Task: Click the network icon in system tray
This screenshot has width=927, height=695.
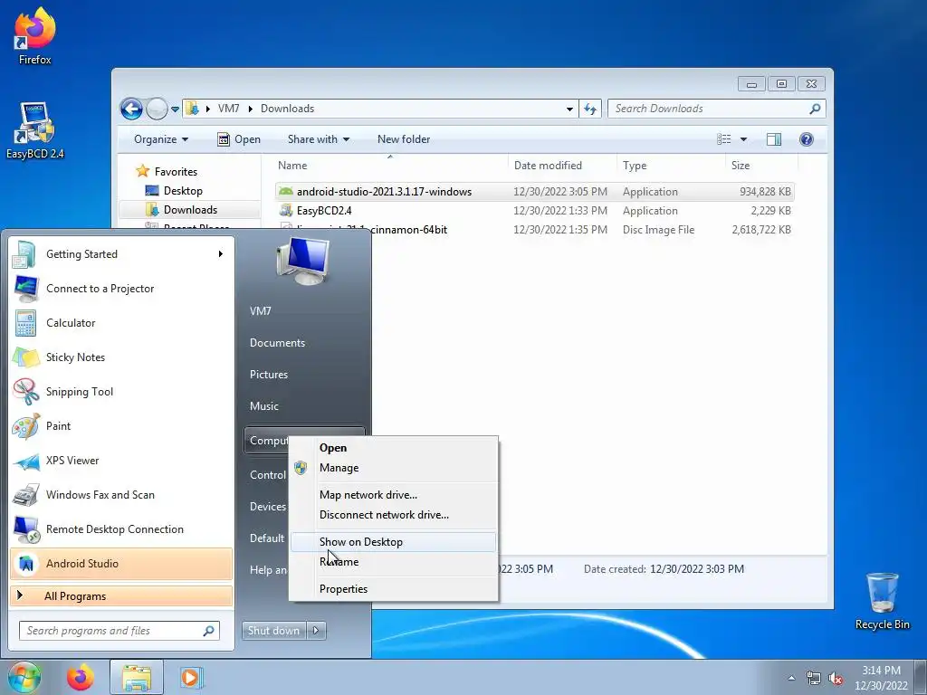Action: pyautogui.click(x=814, y=678)
